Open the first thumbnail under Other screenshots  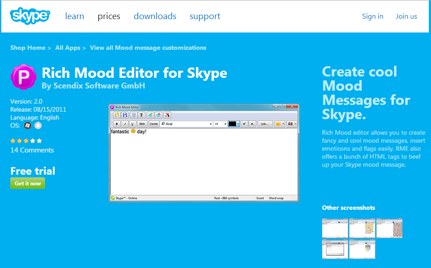coord(335,228)
